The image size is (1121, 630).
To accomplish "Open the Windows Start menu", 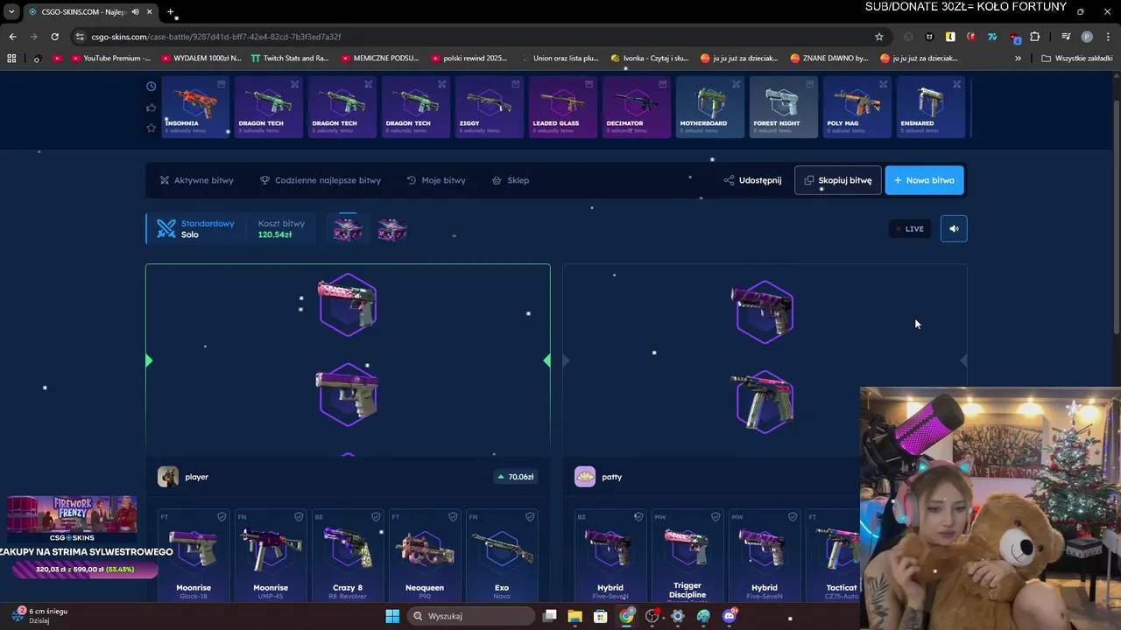I will (392, 616).
